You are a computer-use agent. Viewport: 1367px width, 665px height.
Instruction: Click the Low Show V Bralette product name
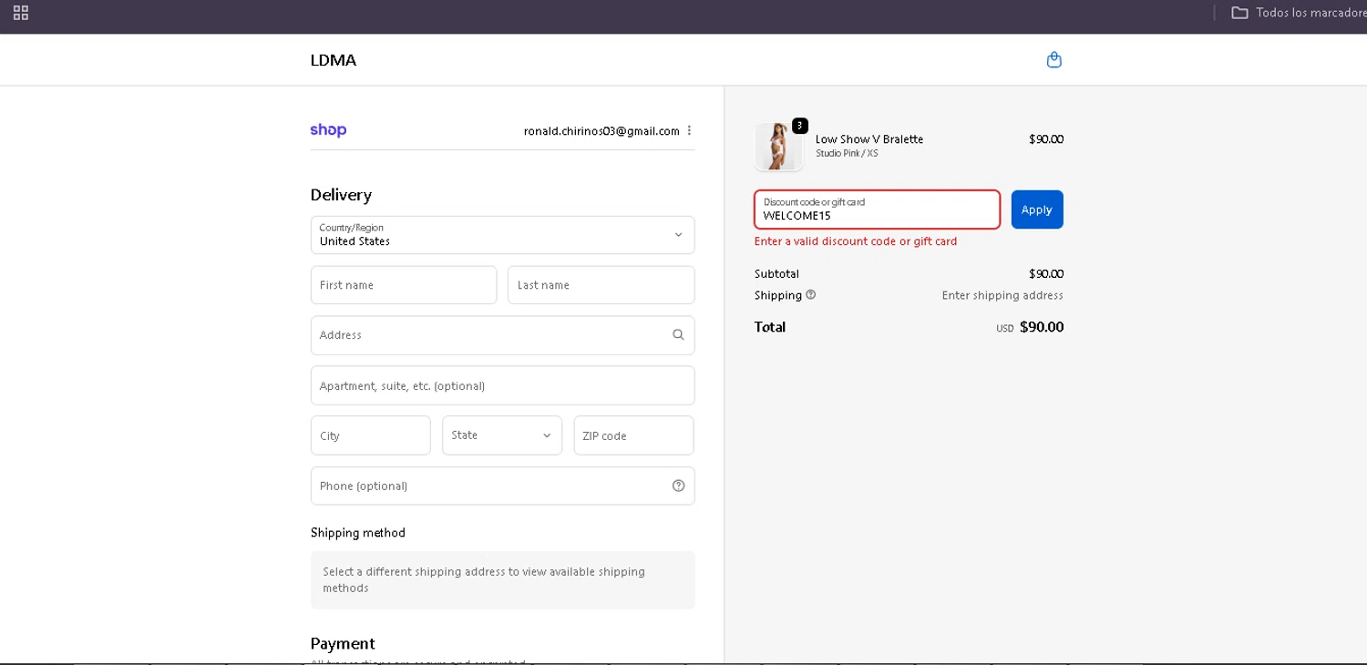click(869, 139)
